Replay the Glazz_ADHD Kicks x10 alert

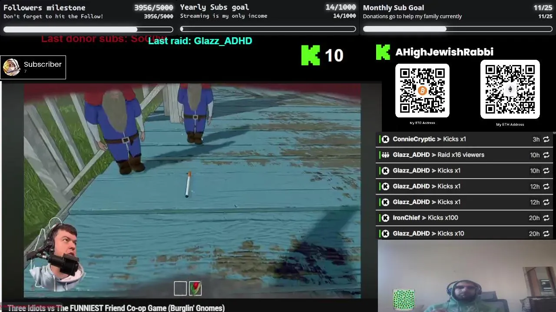(546, 234)
